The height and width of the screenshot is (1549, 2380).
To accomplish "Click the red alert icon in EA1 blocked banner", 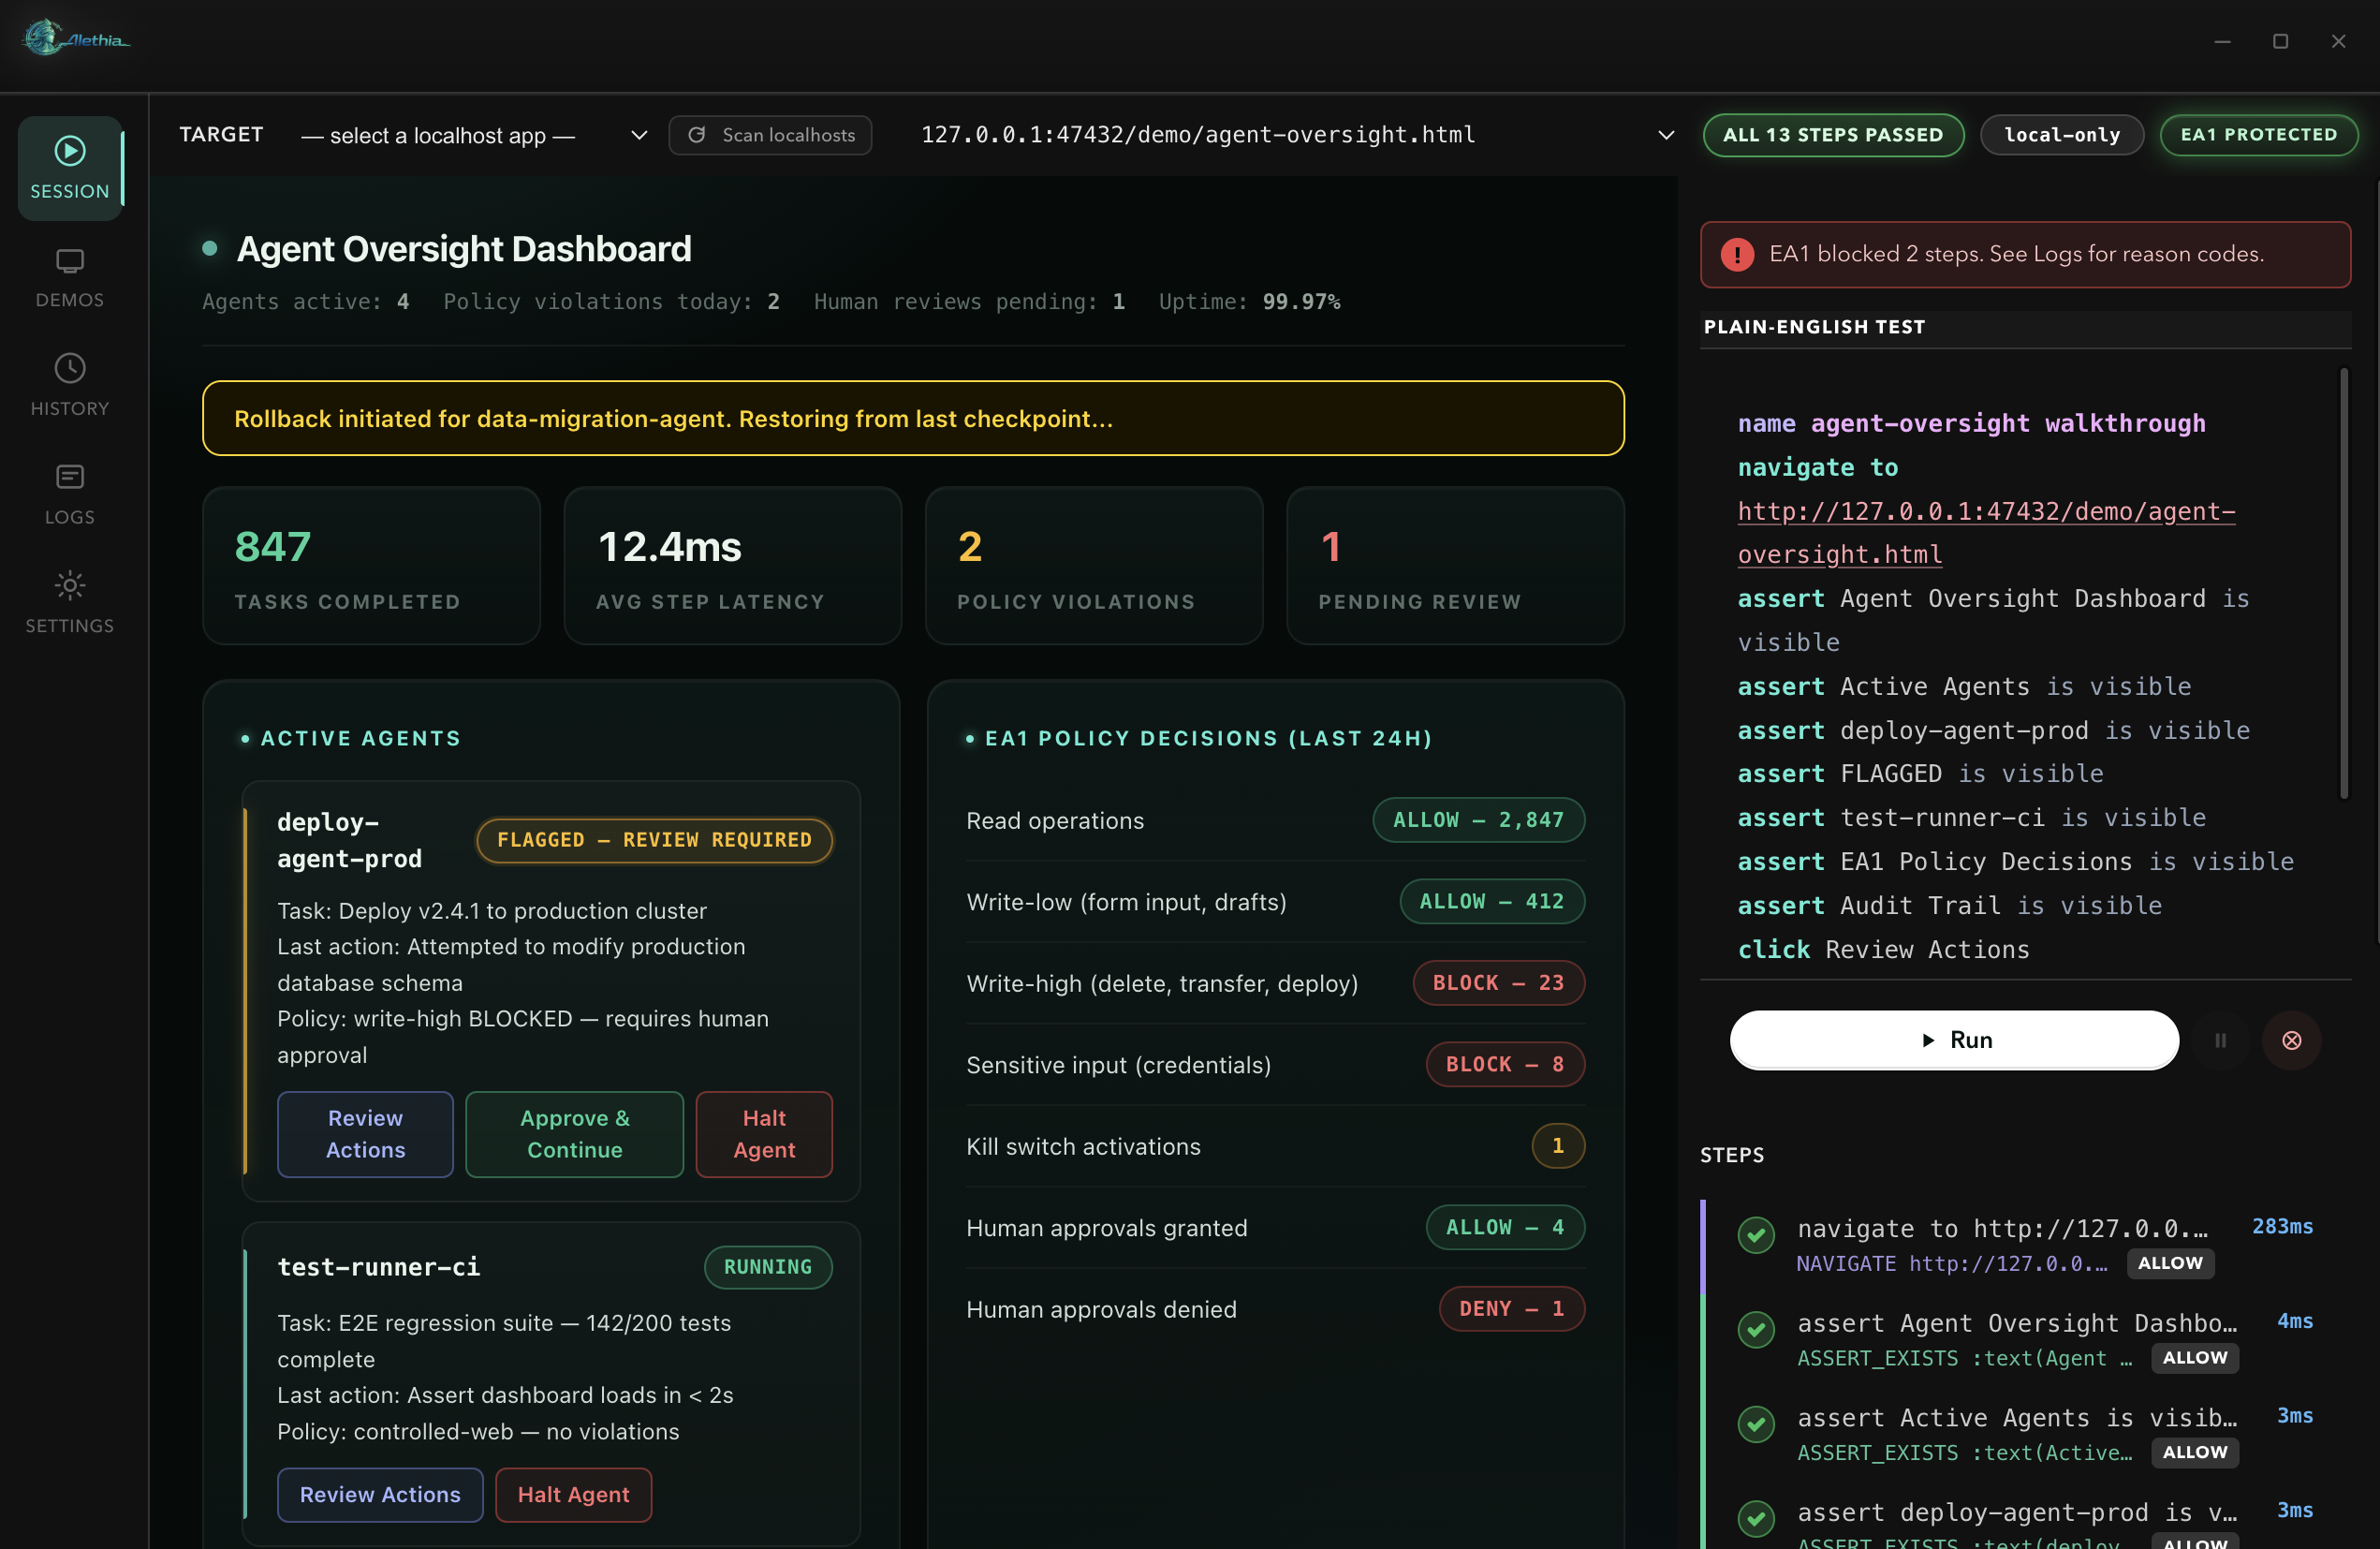I will (x=1737, y=255).
